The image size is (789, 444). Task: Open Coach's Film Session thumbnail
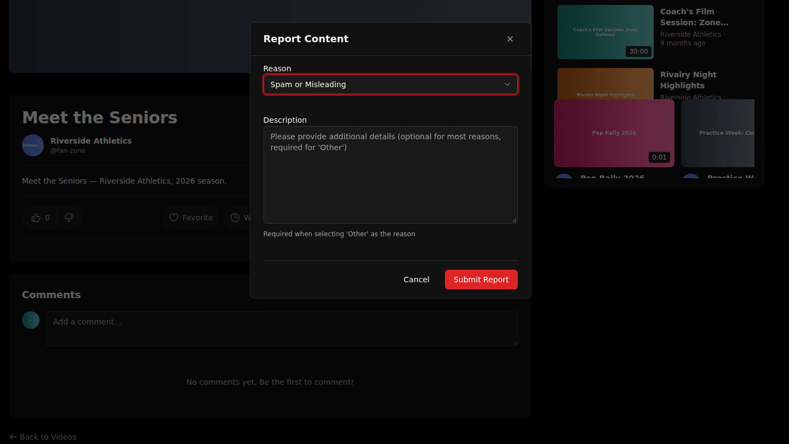click(x=605, y=32)
